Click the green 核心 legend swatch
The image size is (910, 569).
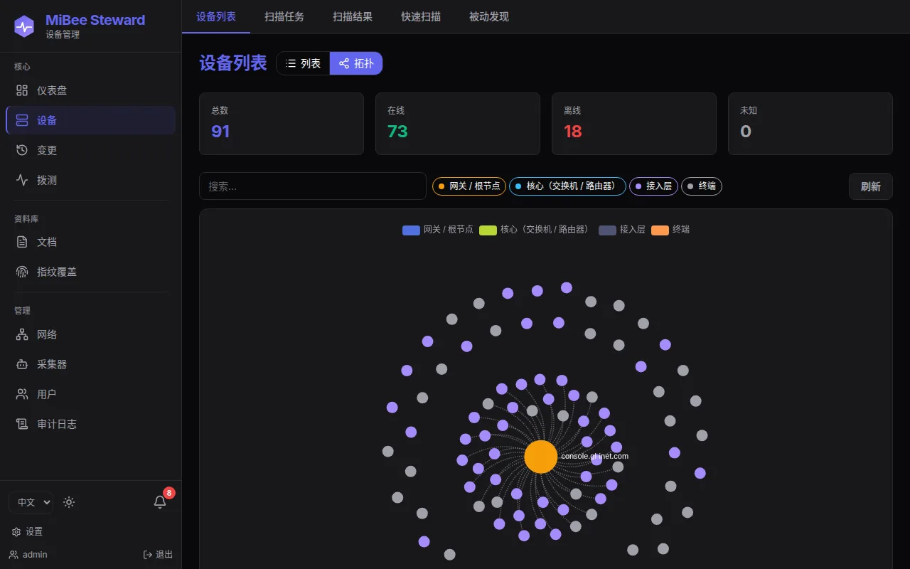pos(488,230)
